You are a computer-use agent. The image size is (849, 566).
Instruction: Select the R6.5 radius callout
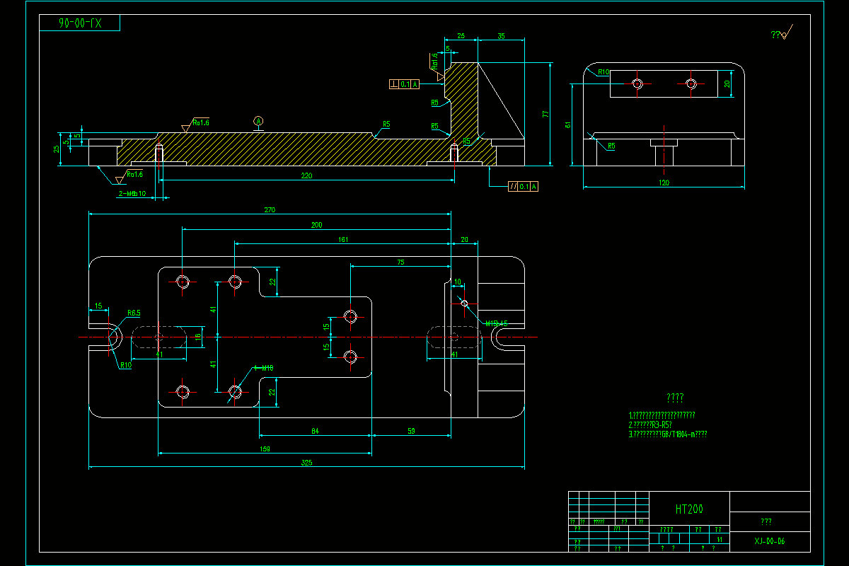pos(134,312)
